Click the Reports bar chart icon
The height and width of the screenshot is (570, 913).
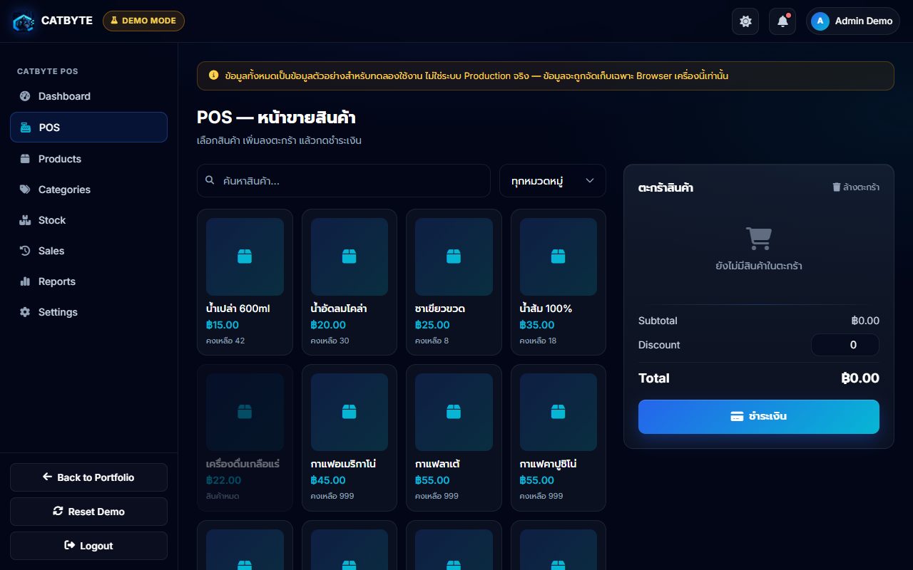[x=25, y=281]
